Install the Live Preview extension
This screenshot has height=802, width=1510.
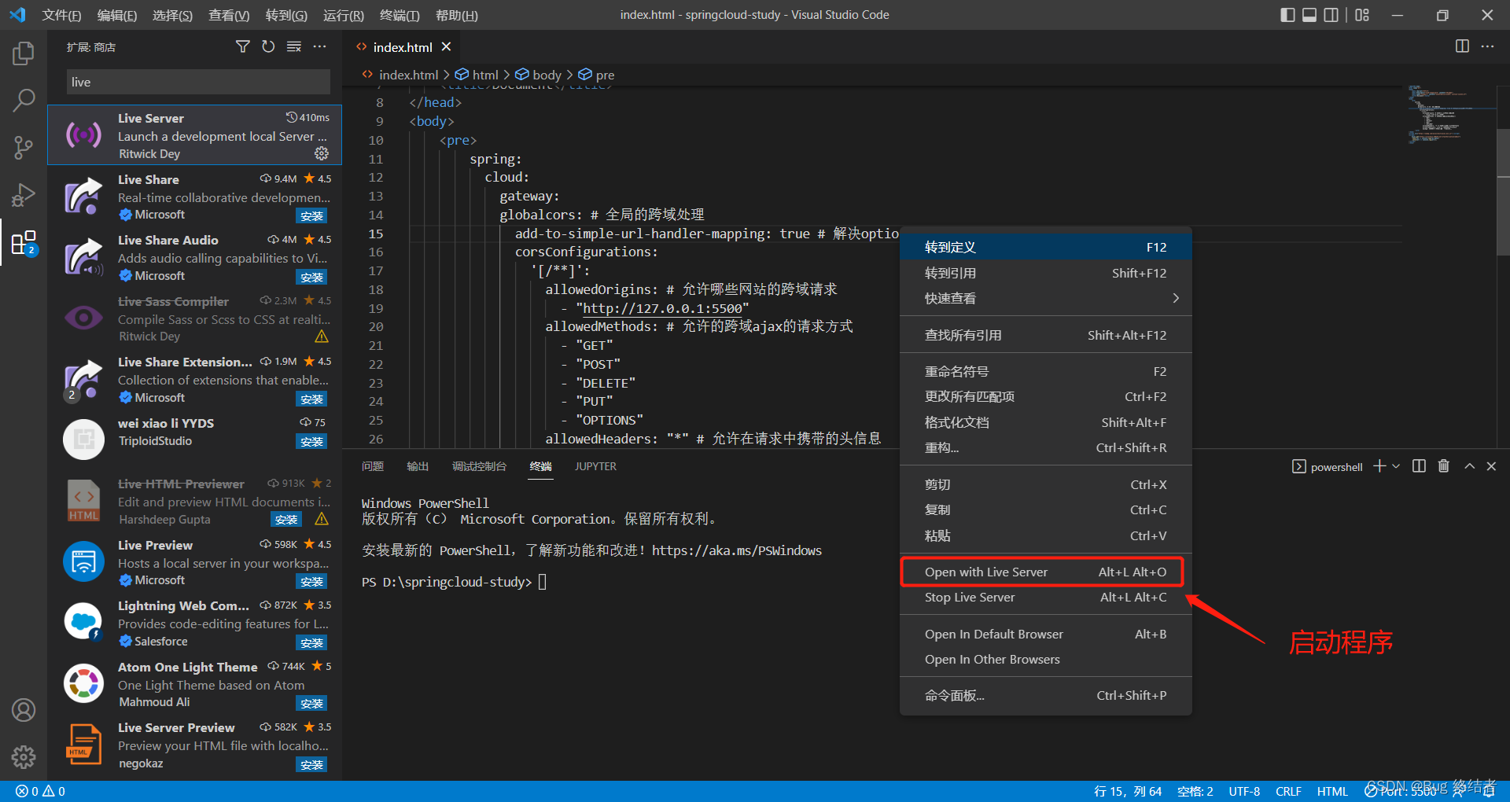pos(312,581)
